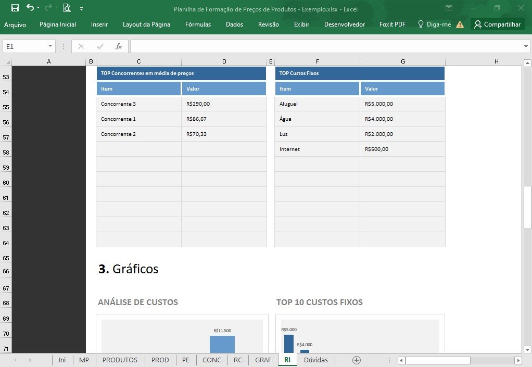Click the TOP Concorrentes em média de preços header
This screenshot has height=367, width=532.
pos(181,73)
